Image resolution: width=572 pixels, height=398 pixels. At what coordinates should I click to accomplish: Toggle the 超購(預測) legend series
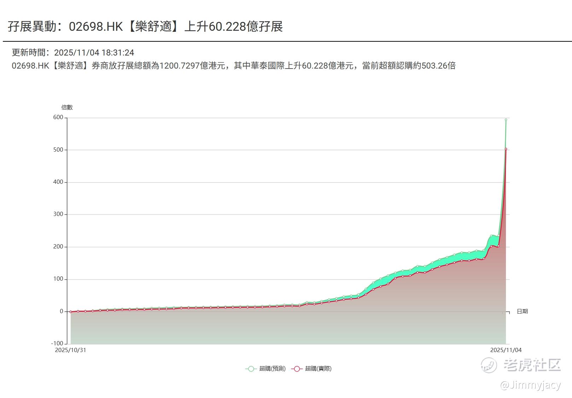pyautogui.click(x=265, y=369)
